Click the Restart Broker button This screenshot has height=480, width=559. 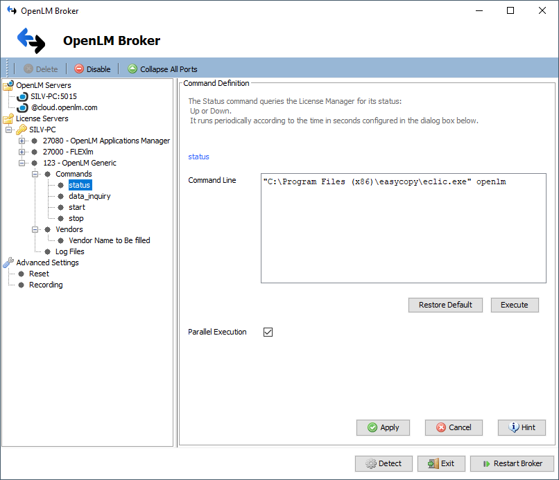tap(511, 463)
